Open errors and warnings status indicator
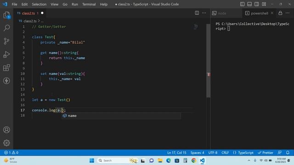The image size is (294, 165). 11,153
